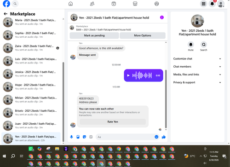Click the Facebook search magnifier icon
230x167 pixels.
tap(15, 4)
